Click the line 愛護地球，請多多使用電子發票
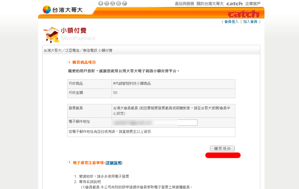The height and width of the screenshot is (189, 299). (x=104, y=177)
